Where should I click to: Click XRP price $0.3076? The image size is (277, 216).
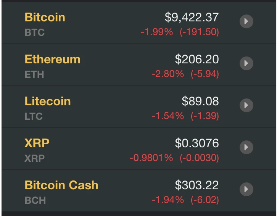click(197, 143)
